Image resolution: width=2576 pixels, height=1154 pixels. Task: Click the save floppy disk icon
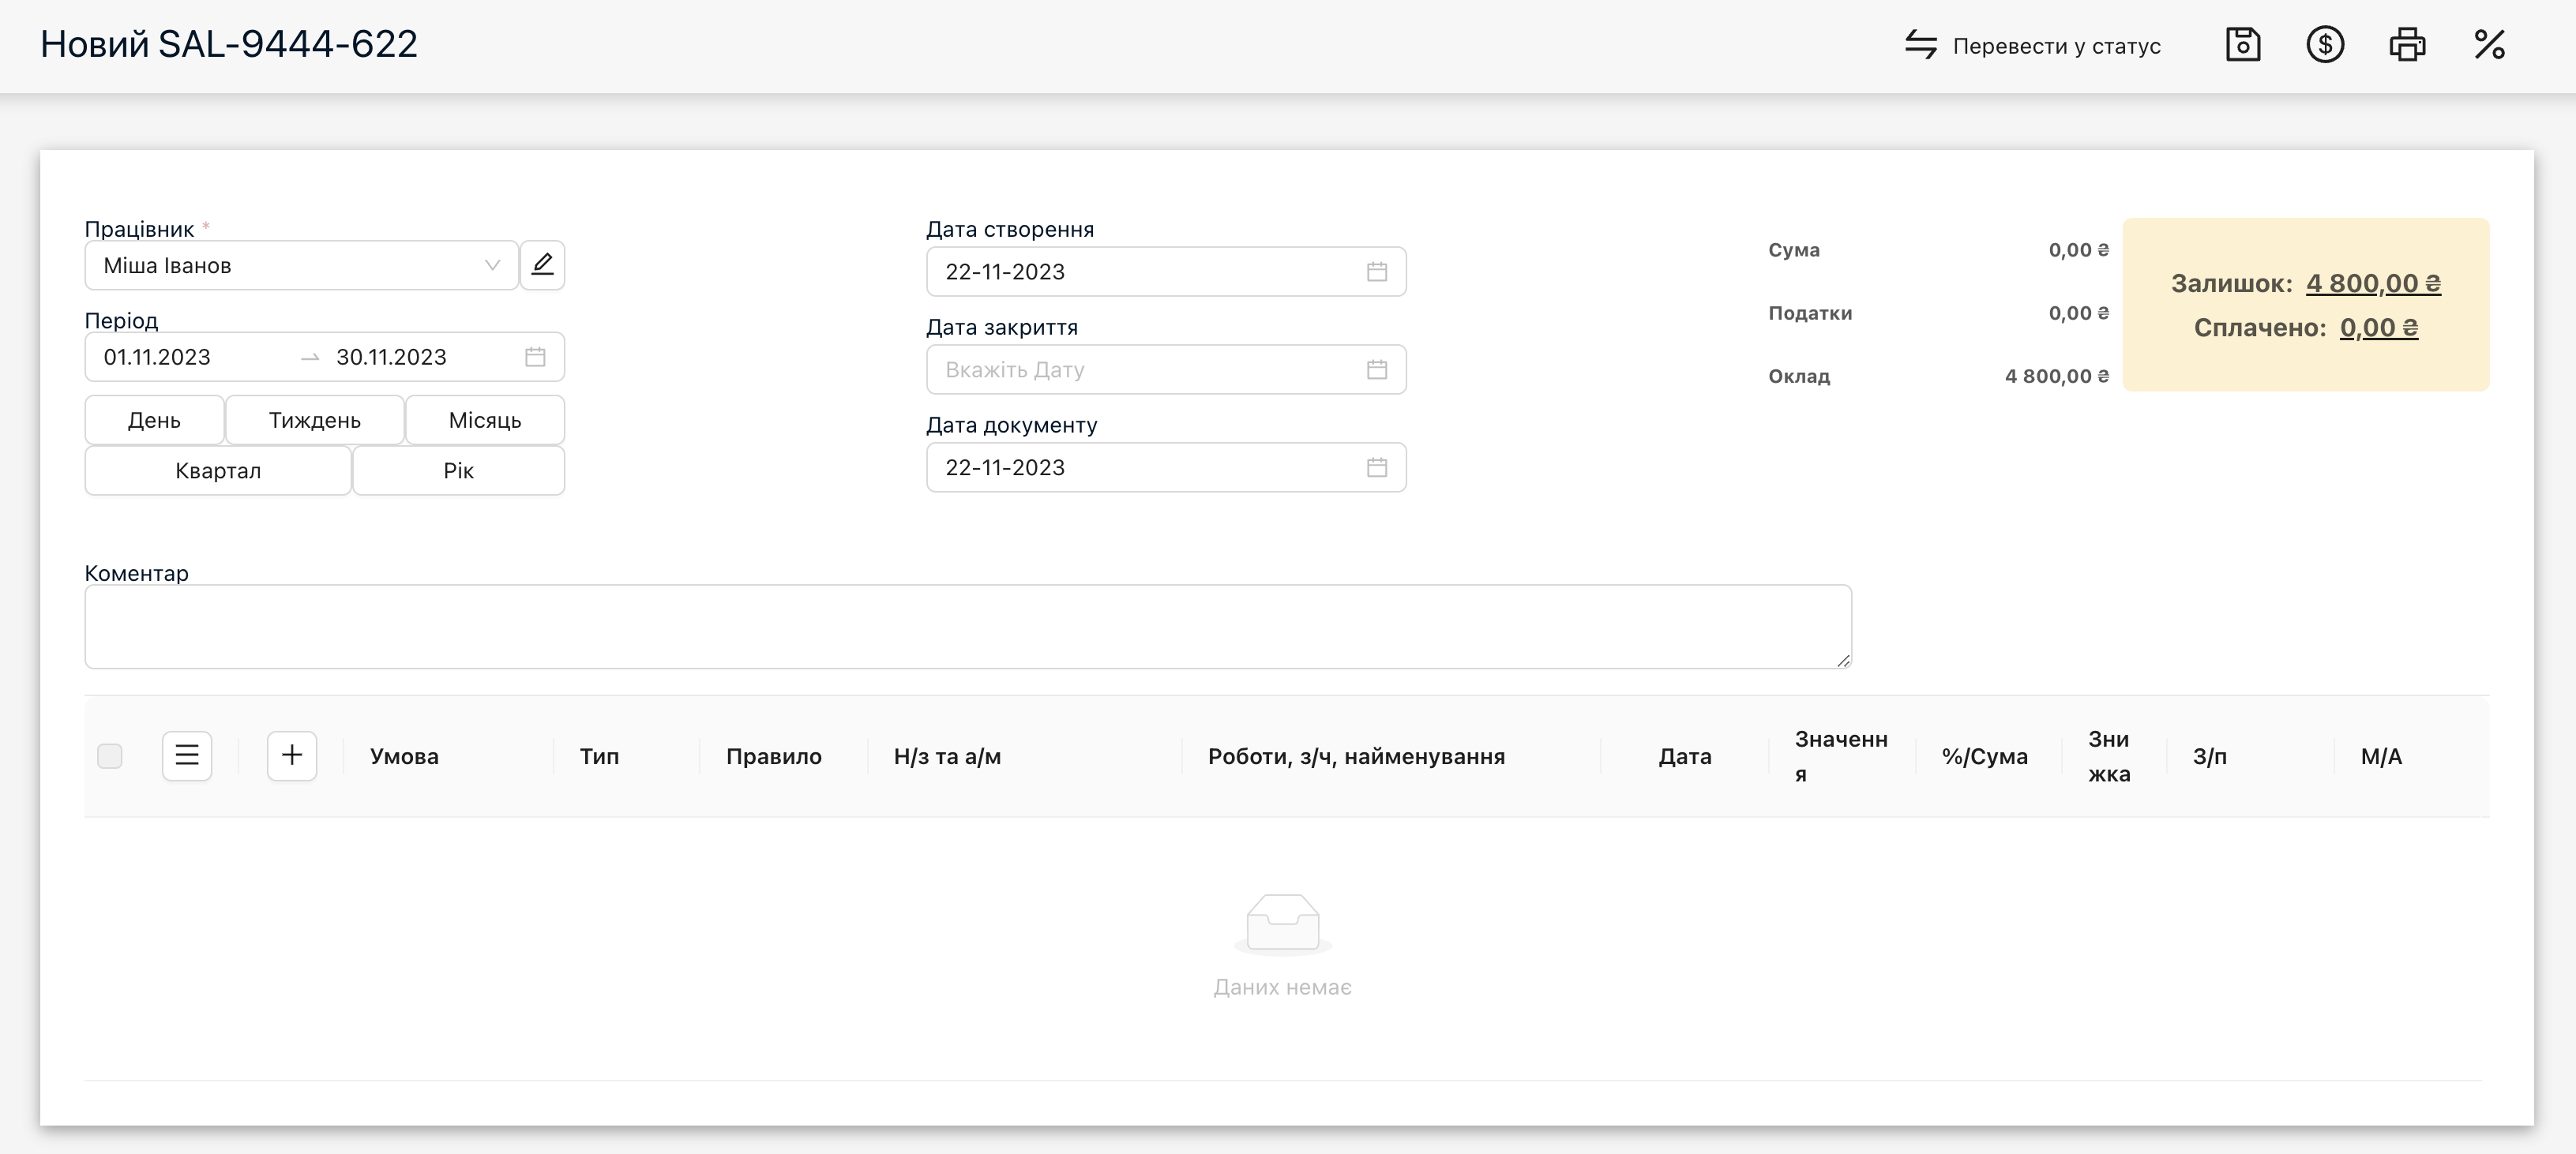pos(2243,45)
